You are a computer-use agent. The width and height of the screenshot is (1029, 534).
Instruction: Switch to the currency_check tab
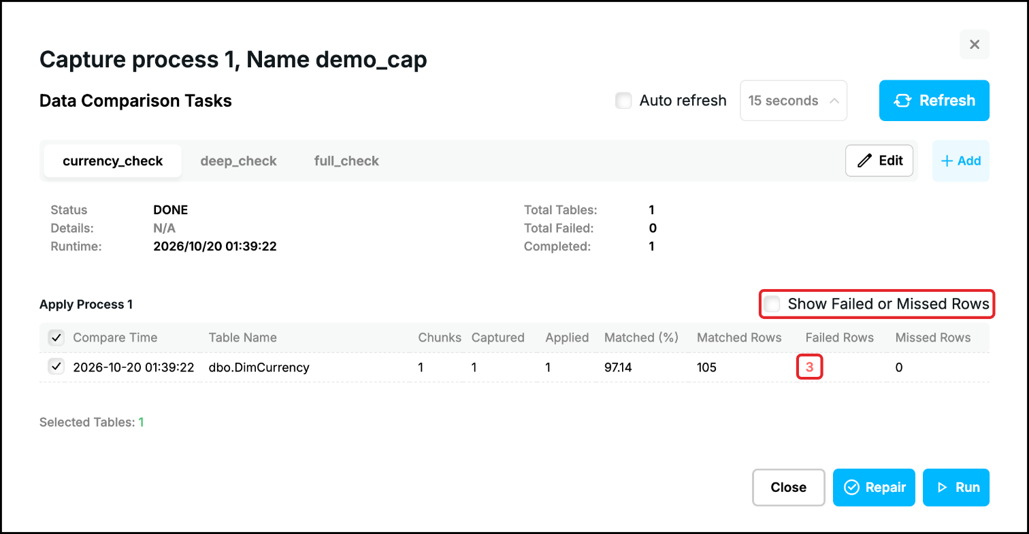[113, 161]
